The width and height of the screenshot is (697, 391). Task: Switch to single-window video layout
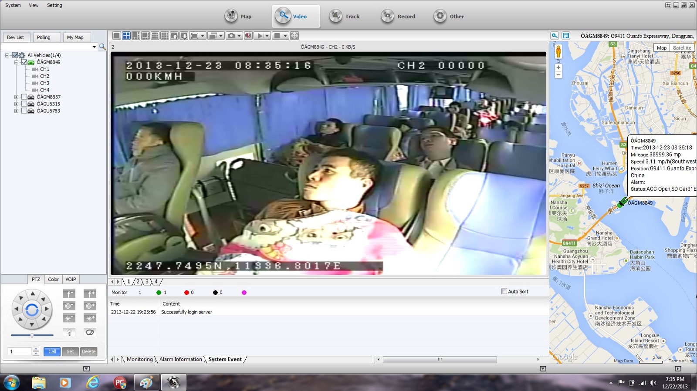(117, 36)
